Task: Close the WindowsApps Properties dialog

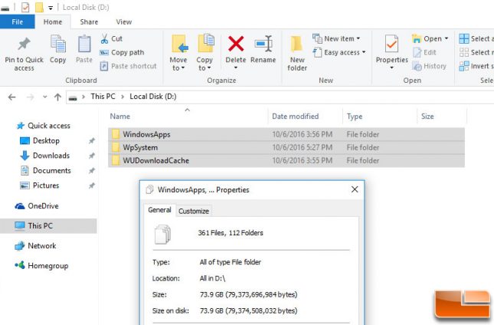Action: point(355,189)
